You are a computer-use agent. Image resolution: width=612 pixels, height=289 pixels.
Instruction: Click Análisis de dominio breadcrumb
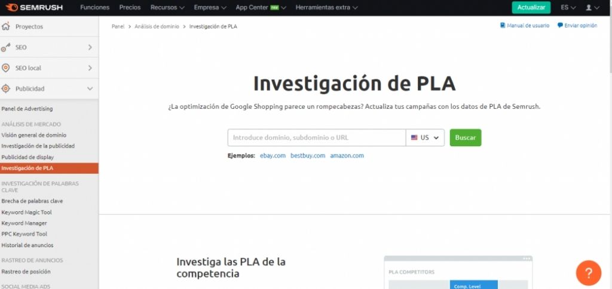pos(157,26)
